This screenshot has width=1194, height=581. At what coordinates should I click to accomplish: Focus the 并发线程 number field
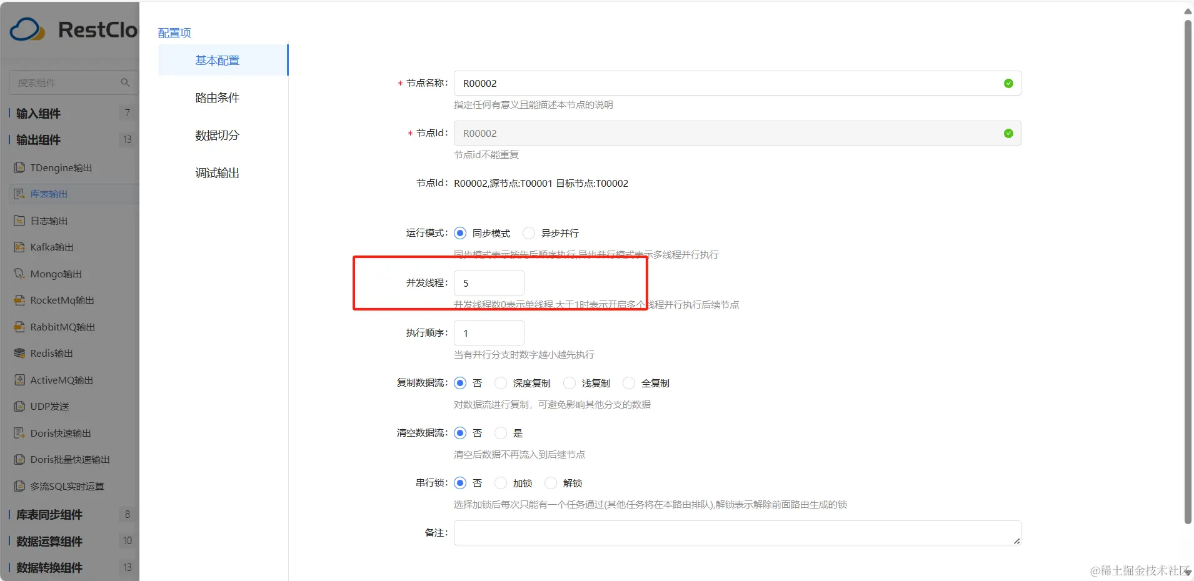[x=489, y=283]
